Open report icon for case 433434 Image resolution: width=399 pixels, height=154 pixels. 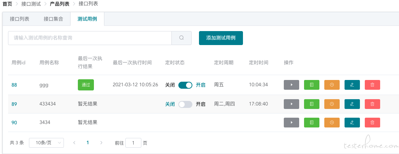[x=312, y=104]
